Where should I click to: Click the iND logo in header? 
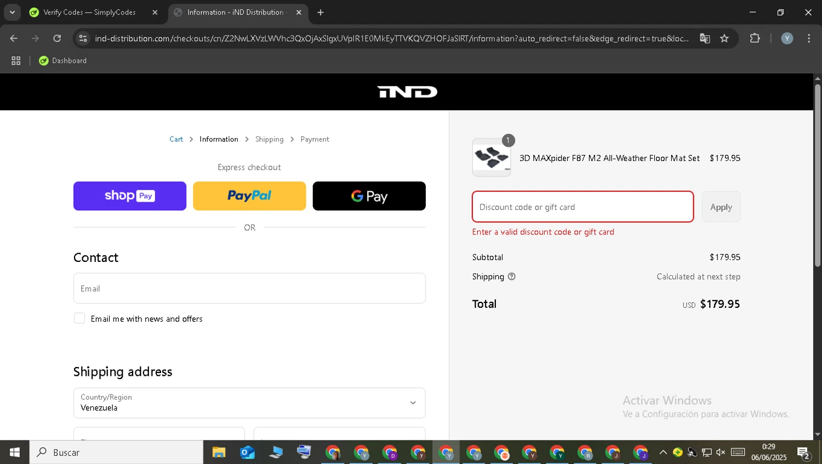(x=407, y=91)
